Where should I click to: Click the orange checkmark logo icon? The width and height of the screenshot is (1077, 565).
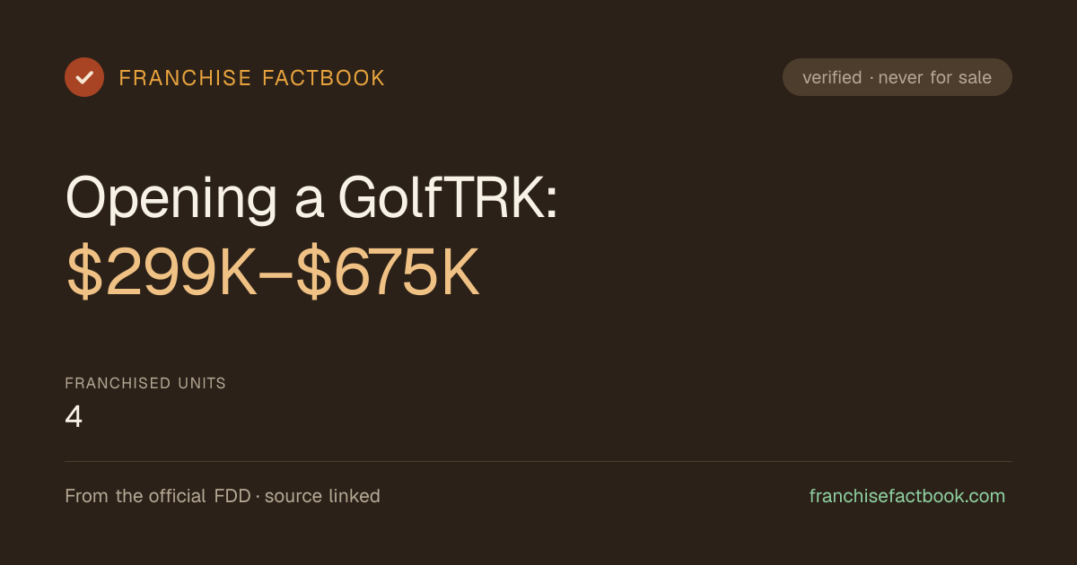[x=84, y=77]
